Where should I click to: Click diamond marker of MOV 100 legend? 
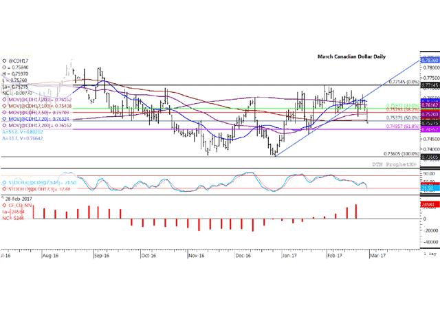coord(4,106)
